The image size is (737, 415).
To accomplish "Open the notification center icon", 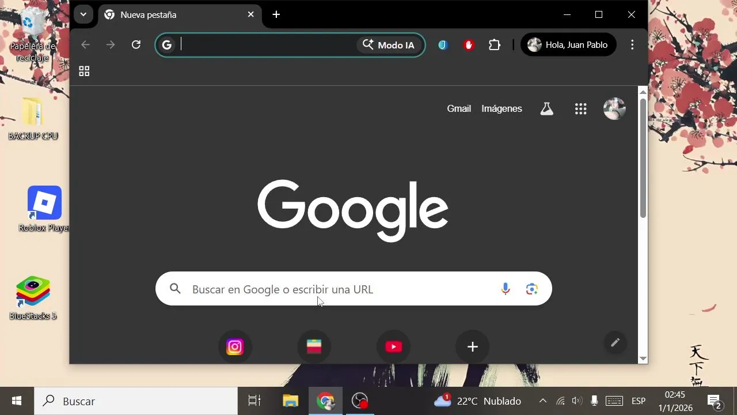I will tap(715, 402).
